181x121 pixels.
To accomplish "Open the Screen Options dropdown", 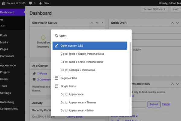I will tap(154, 9).
